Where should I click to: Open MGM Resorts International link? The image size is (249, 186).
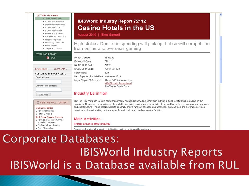click(118, 83)
